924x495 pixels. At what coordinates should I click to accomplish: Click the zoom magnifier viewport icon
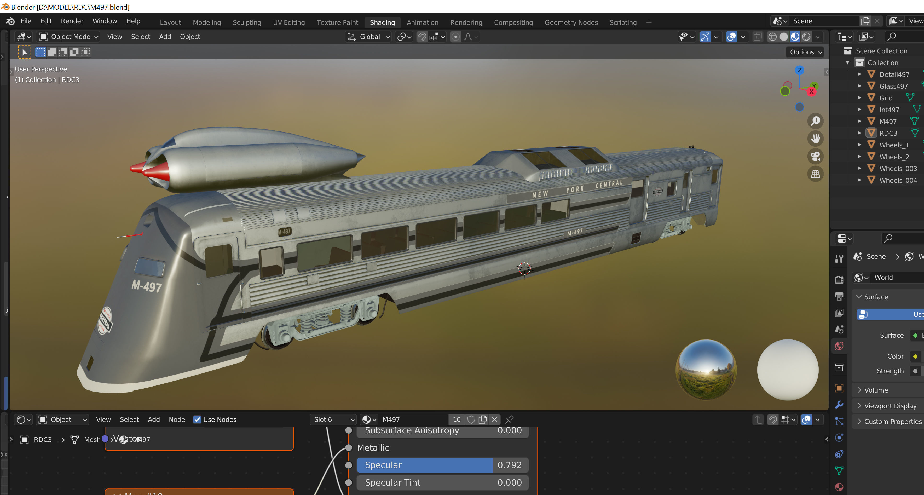(x=815, y=121)
